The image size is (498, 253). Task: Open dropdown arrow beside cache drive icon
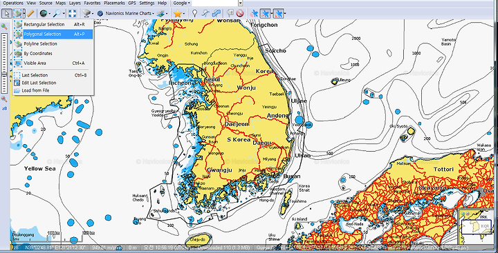[93, 13]
